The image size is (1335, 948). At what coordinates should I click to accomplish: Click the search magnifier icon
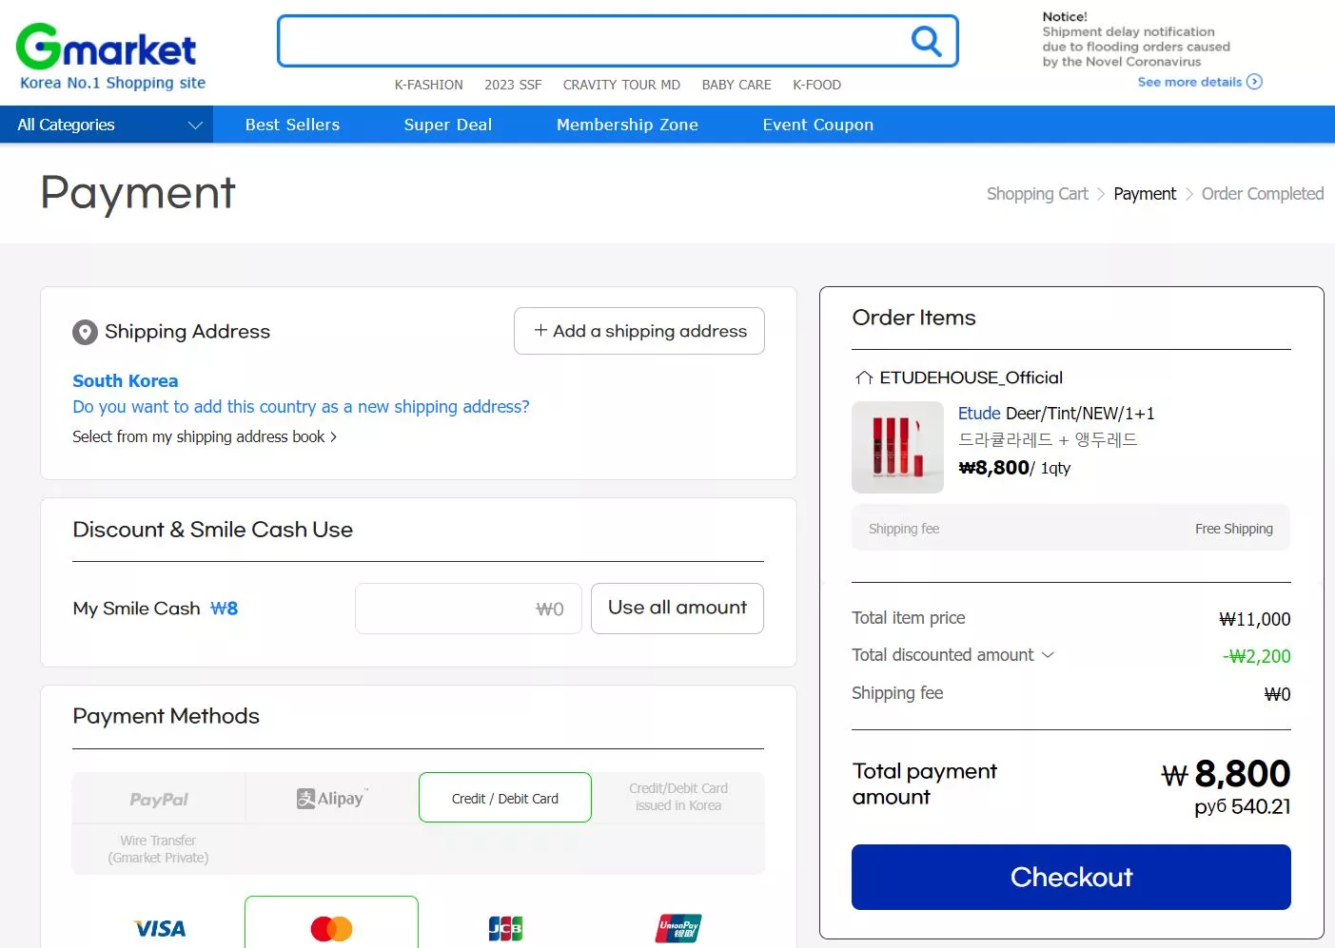[x=926, y=41]
